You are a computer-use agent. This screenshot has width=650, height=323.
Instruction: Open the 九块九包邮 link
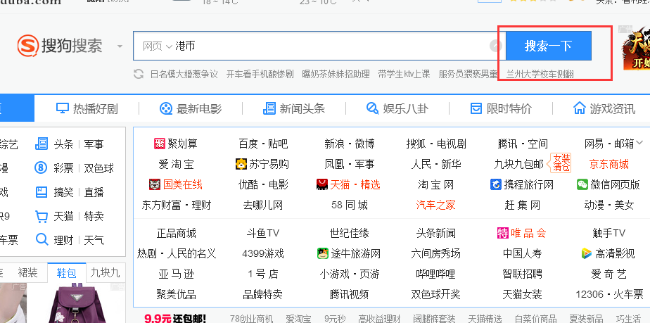519,164
